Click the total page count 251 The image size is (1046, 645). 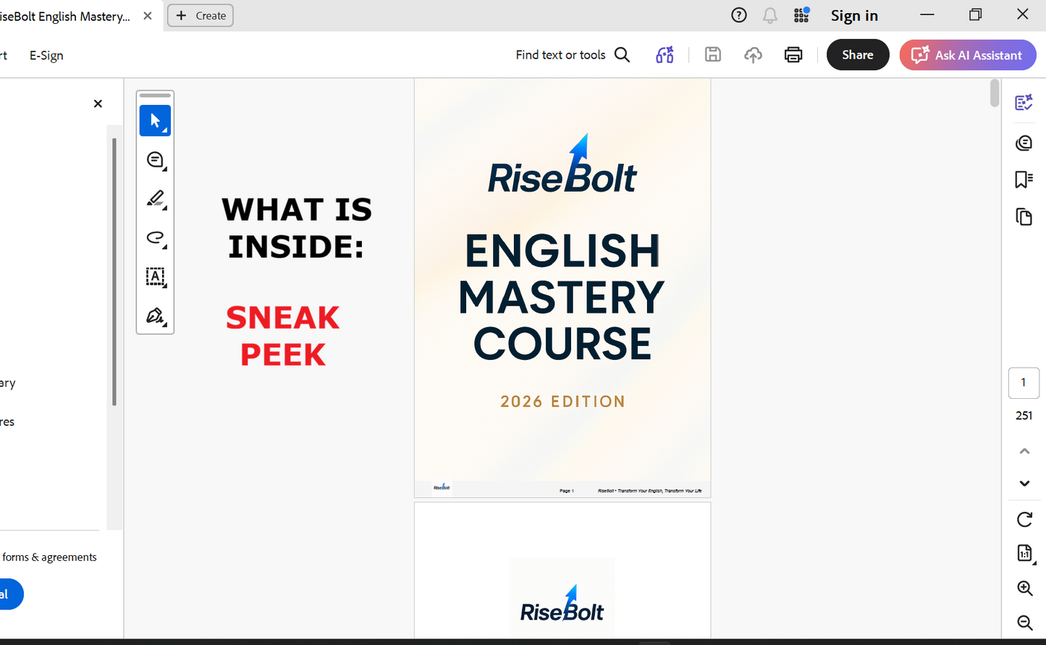(x=1024, y=416)
